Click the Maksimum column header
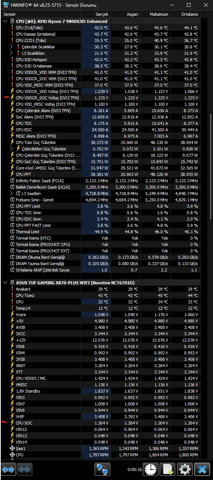 coord(155,14)
